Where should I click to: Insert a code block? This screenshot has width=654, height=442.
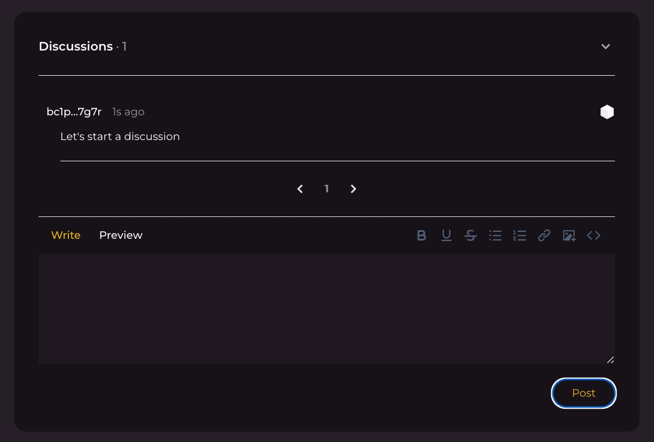point(594,235)
